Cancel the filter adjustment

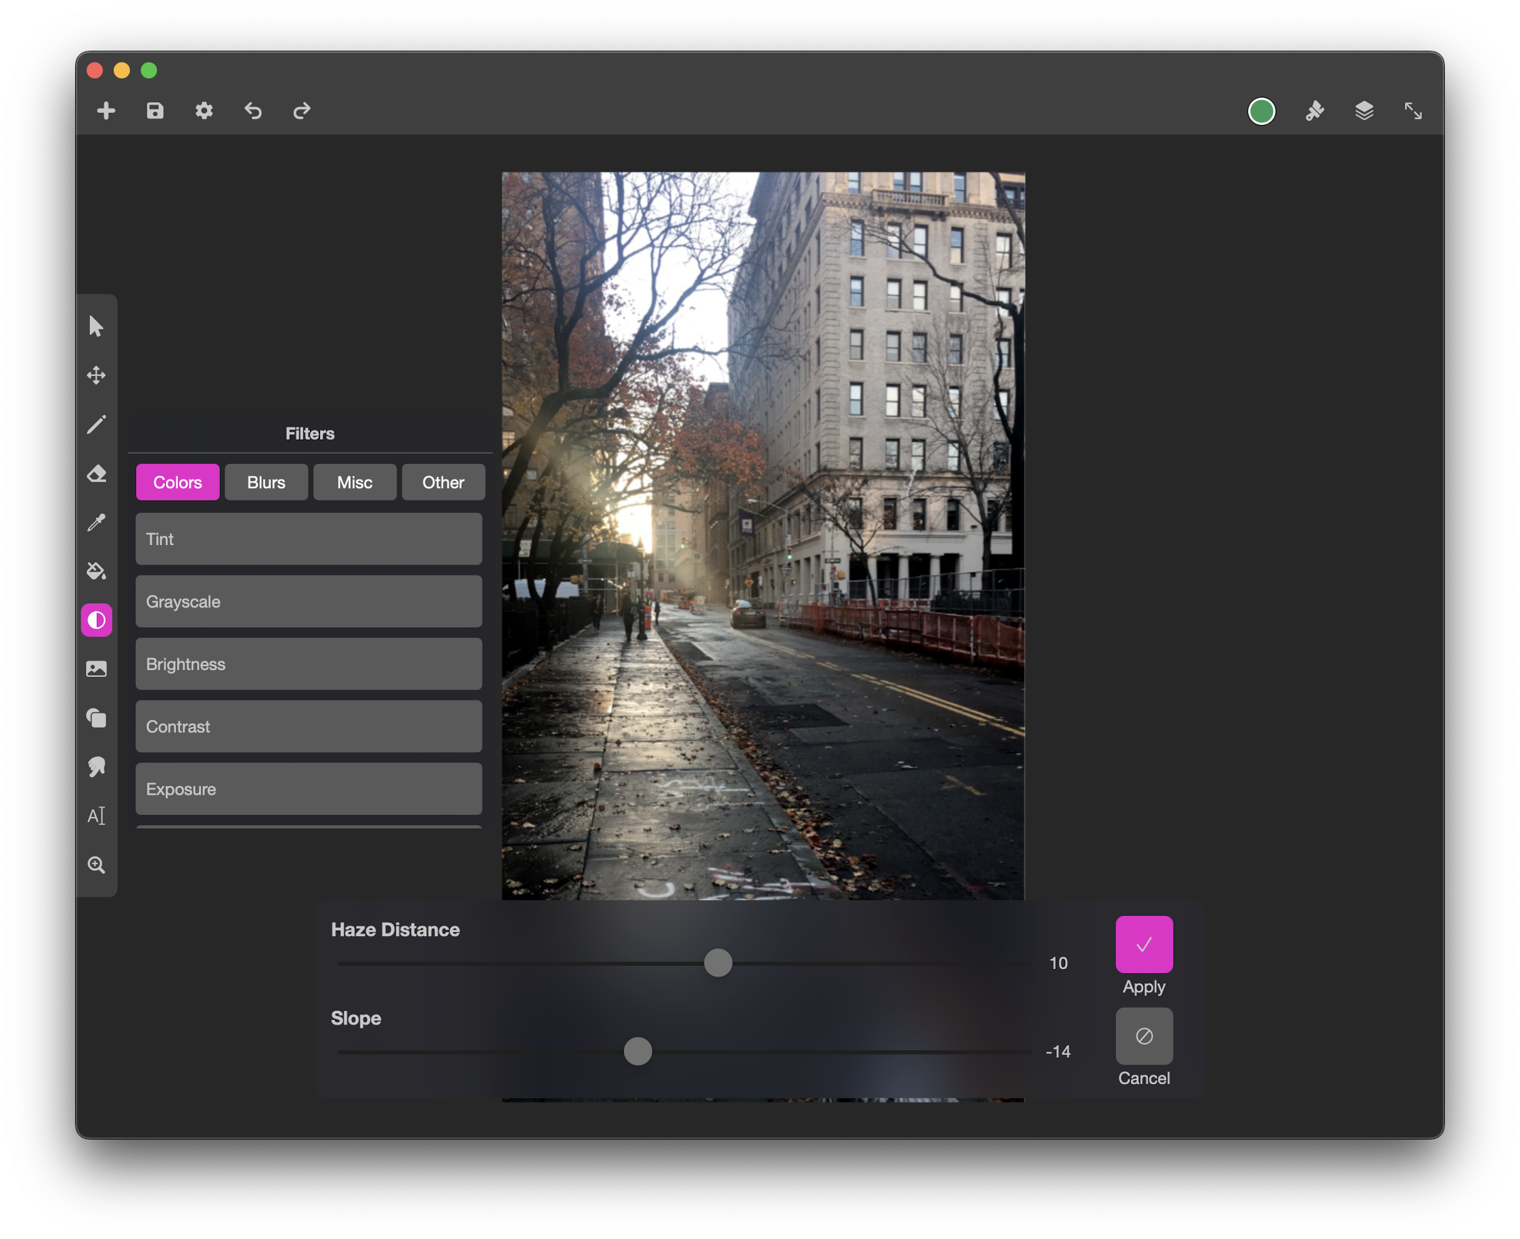coord(1144,1036)
